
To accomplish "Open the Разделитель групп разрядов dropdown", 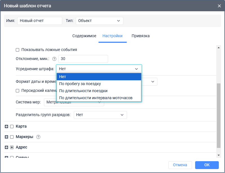I will point(100,115).
